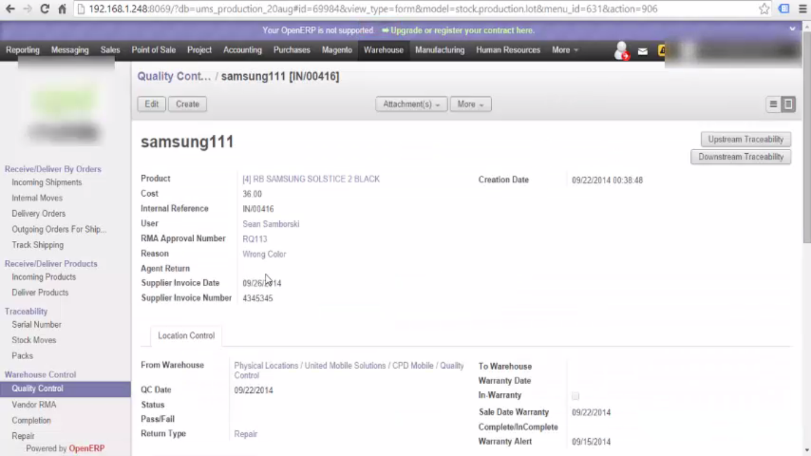
Task: Click browser forward arrow
Action: coord(27,9)
